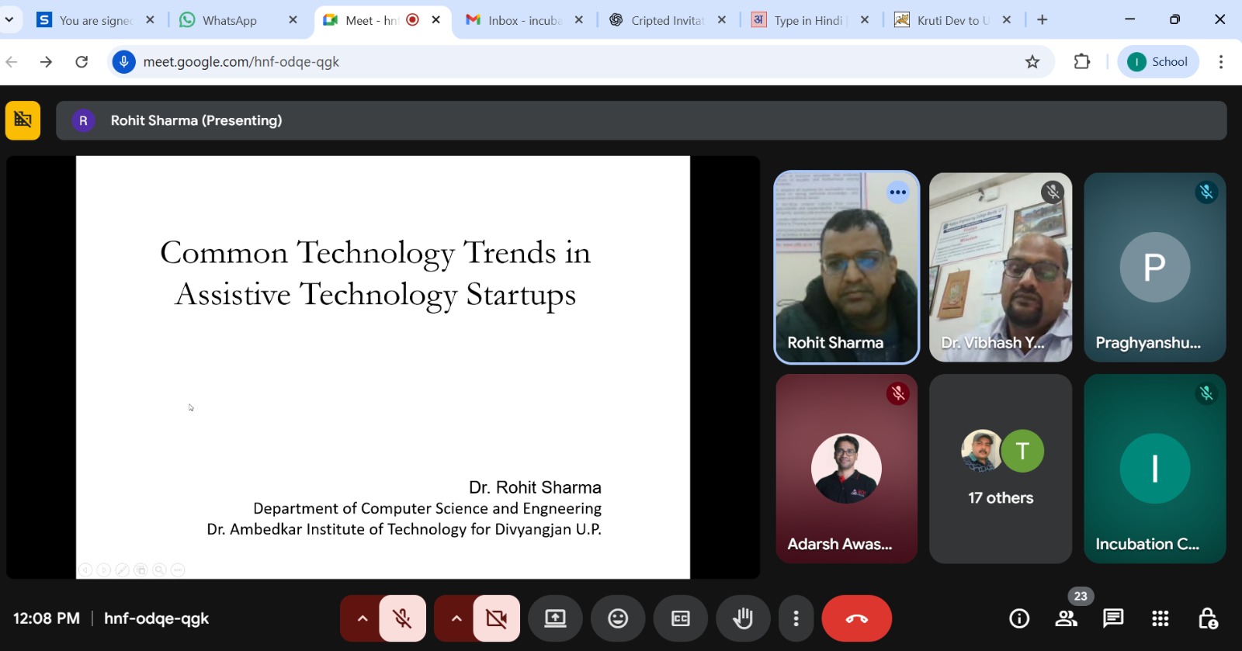Expand video settings chevron
This screenshot has height=651, width=1242.
tap(456, 618)
